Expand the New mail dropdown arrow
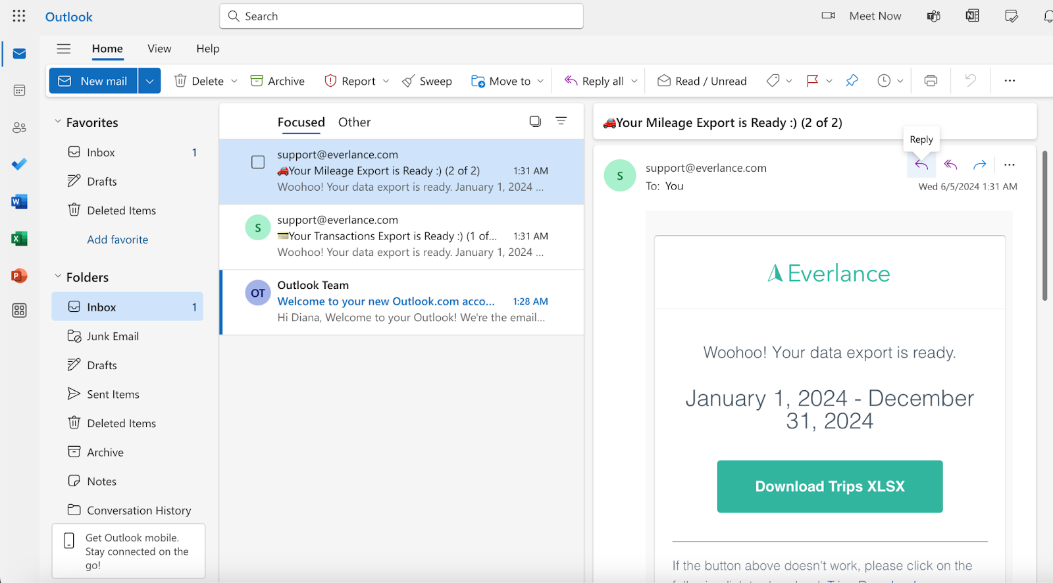Screen dimensions: 1053x583 (x=149, y=81)
